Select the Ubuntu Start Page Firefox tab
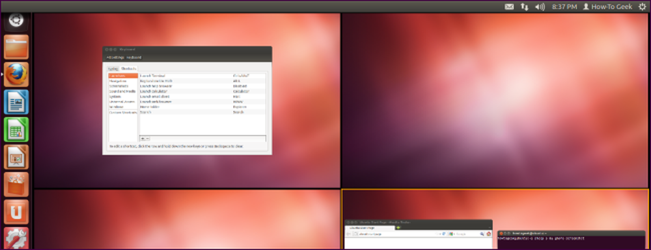The image size is (651, 250). (x=370, y=228)
